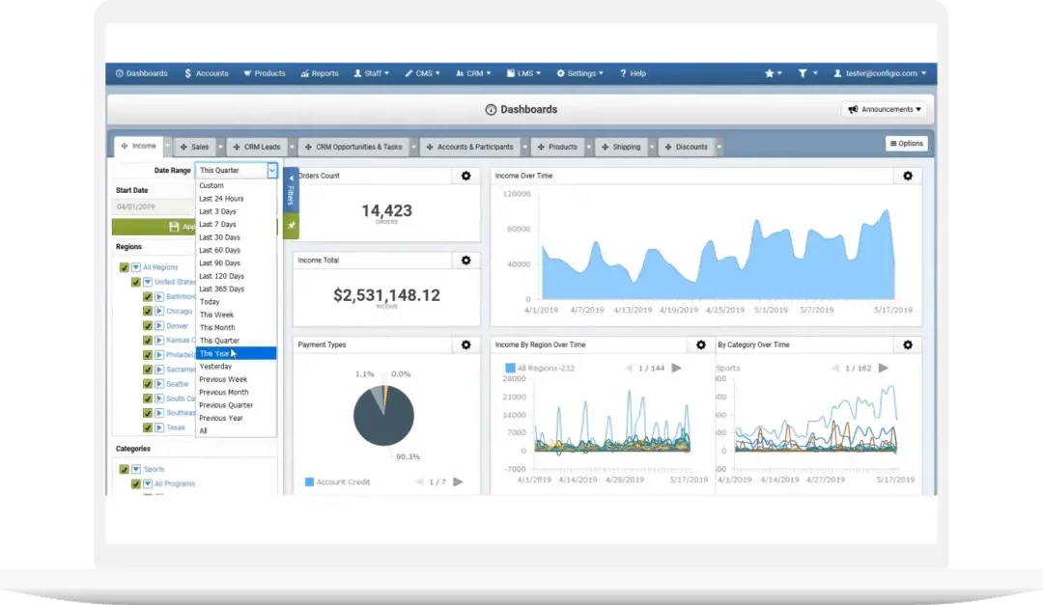Select Previous Quarter in date range list
The width and height of the screenshot is (1043, 605).
(x=237, y=405)
